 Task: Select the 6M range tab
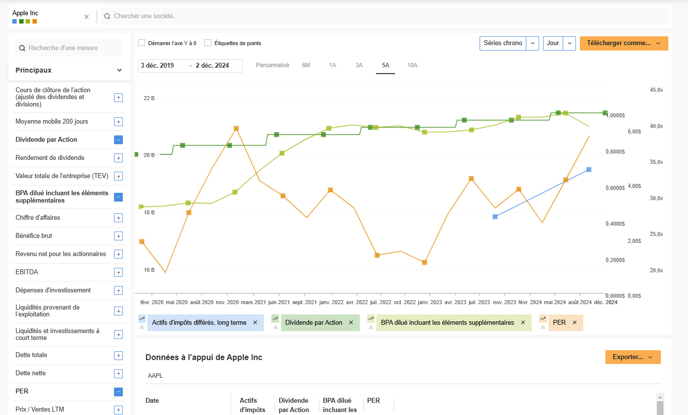click(306, 65)
